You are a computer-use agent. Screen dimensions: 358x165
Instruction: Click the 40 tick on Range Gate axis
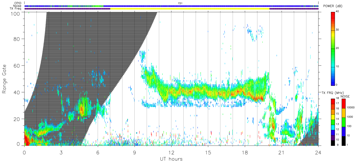tap(17, 92)
